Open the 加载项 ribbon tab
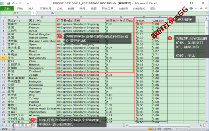The width and height of the screenshot is (209, 131). 123,9
